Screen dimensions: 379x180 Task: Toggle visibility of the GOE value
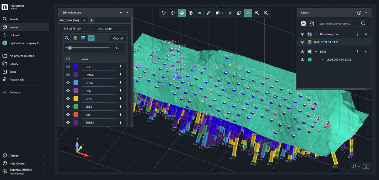(68, 67)
